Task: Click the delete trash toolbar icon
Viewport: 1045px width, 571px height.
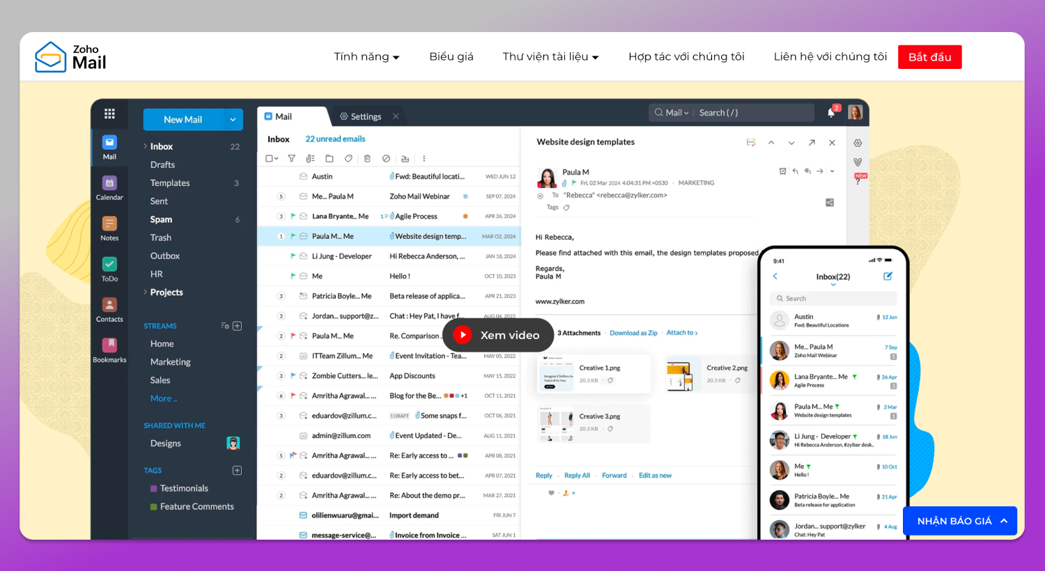Action: coord(367,159)
